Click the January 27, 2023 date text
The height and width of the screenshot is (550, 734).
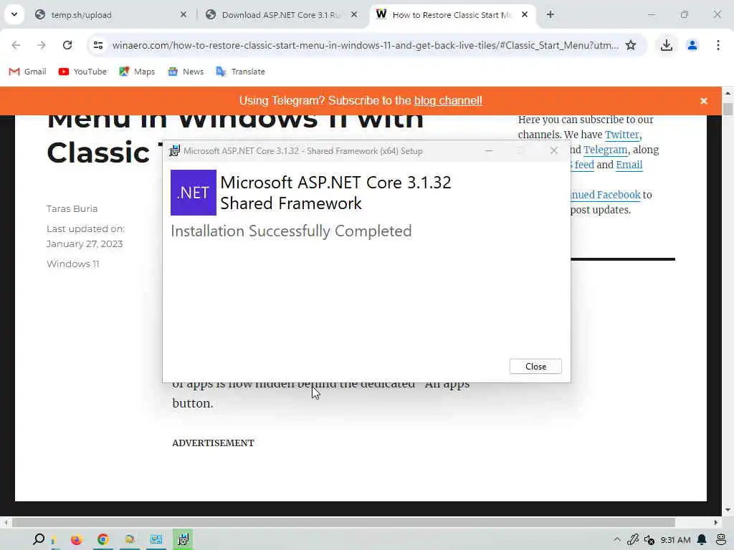pos(85,243)
